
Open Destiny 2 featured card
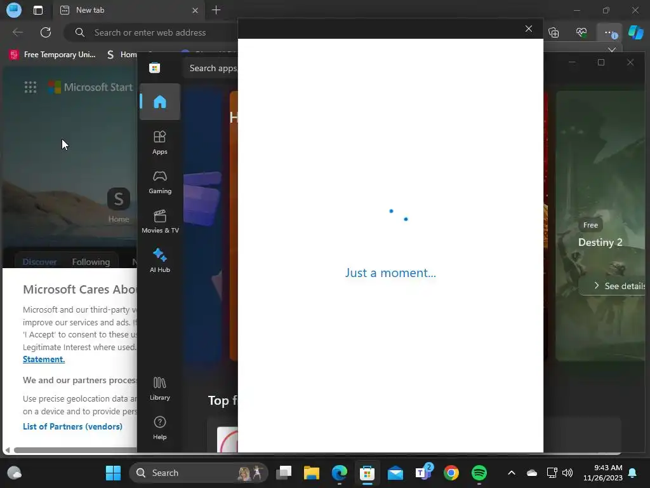(x=600, y=226)
